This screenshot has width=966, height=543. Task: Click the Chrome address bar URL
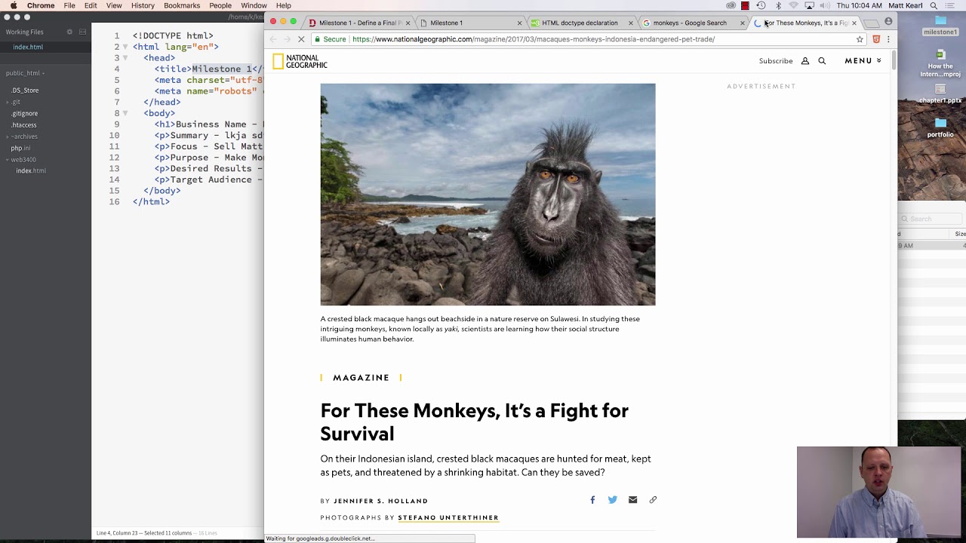533,39
